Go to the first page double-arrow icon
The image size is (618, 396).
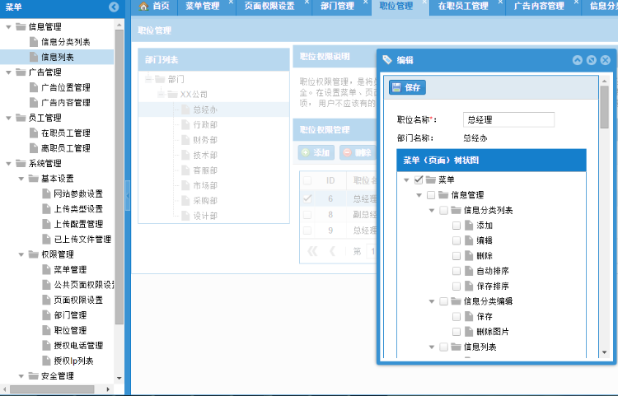[x=312, y=251]
